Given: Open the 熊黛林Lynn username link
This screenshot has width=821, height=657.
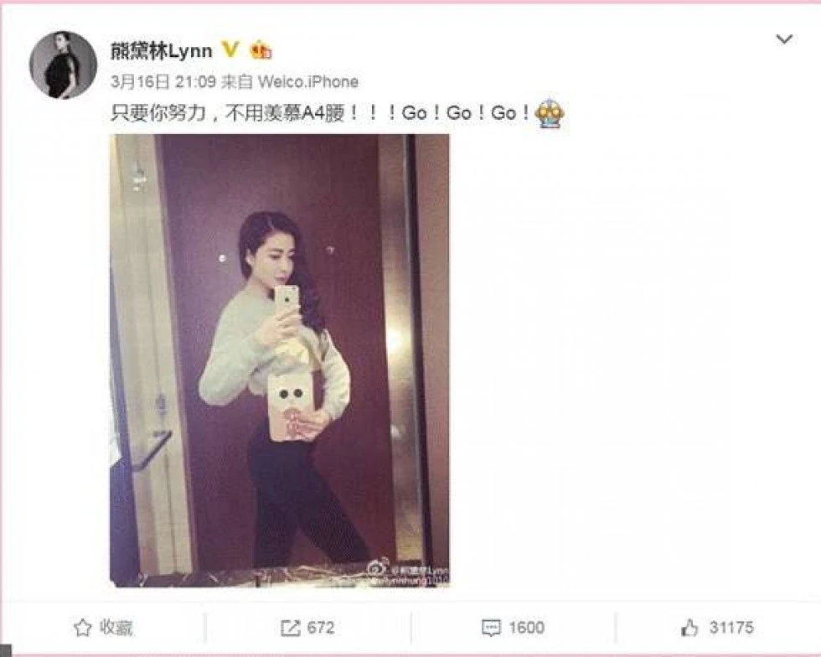Looking at the screenshot, I should 161,51.
